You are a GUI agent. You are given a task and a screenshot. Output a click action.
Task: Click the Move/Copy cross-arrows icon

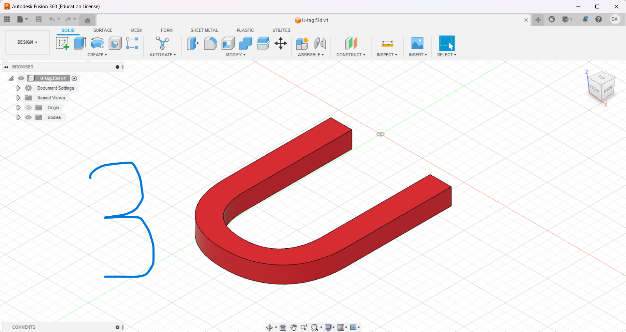coord(280,43)
